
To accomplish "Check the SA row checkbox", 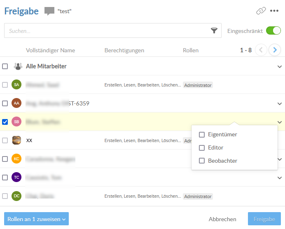I will click(5, 85).
